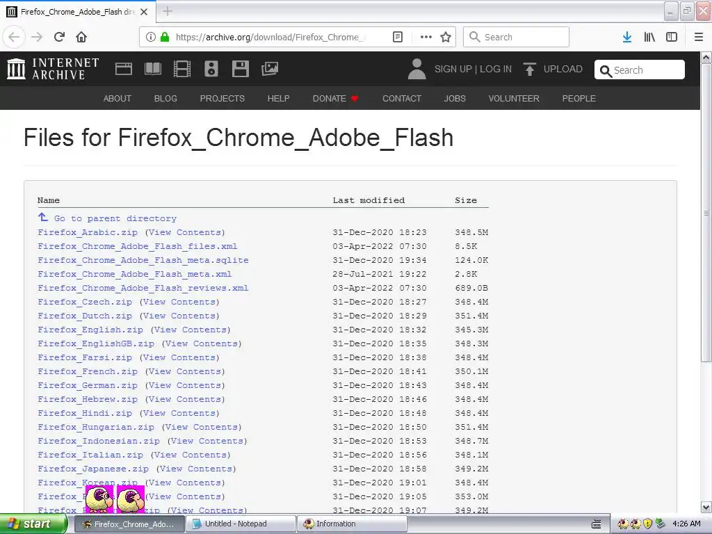The image size is (712, 534).
Task: Click the SIGN UP link
Action: pyautogui.click(x=453, y=69)
